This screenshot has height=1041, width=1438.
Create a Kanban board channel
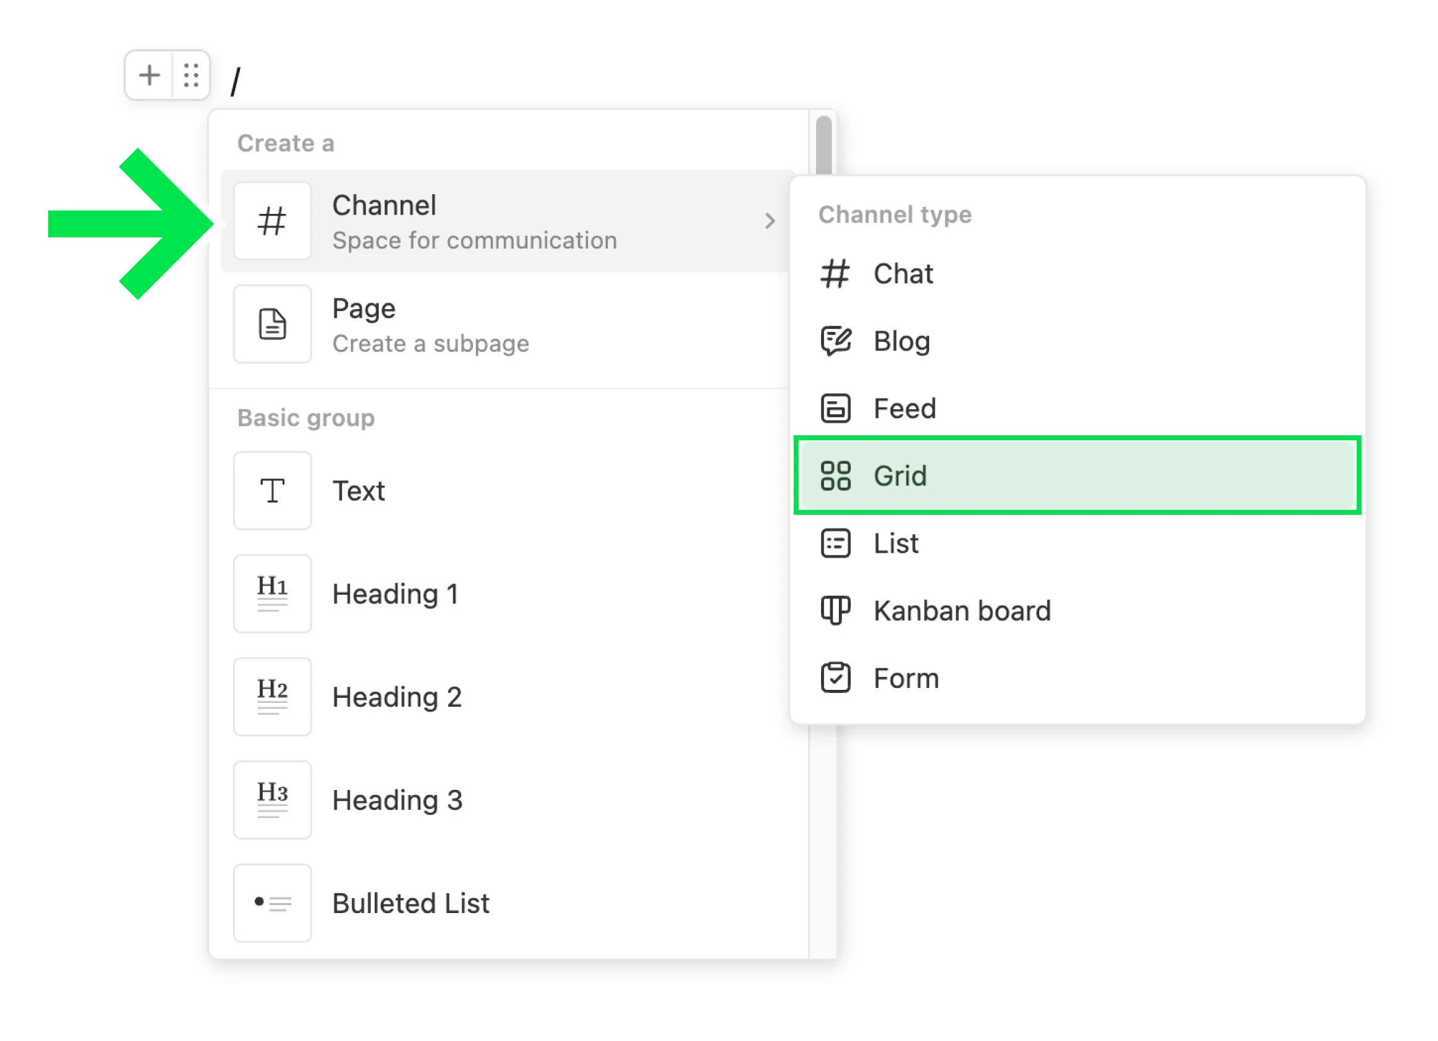coord(961,611)
